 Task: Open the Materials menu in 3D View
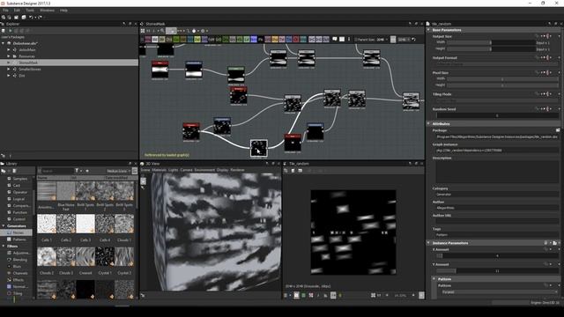[159, 170]
